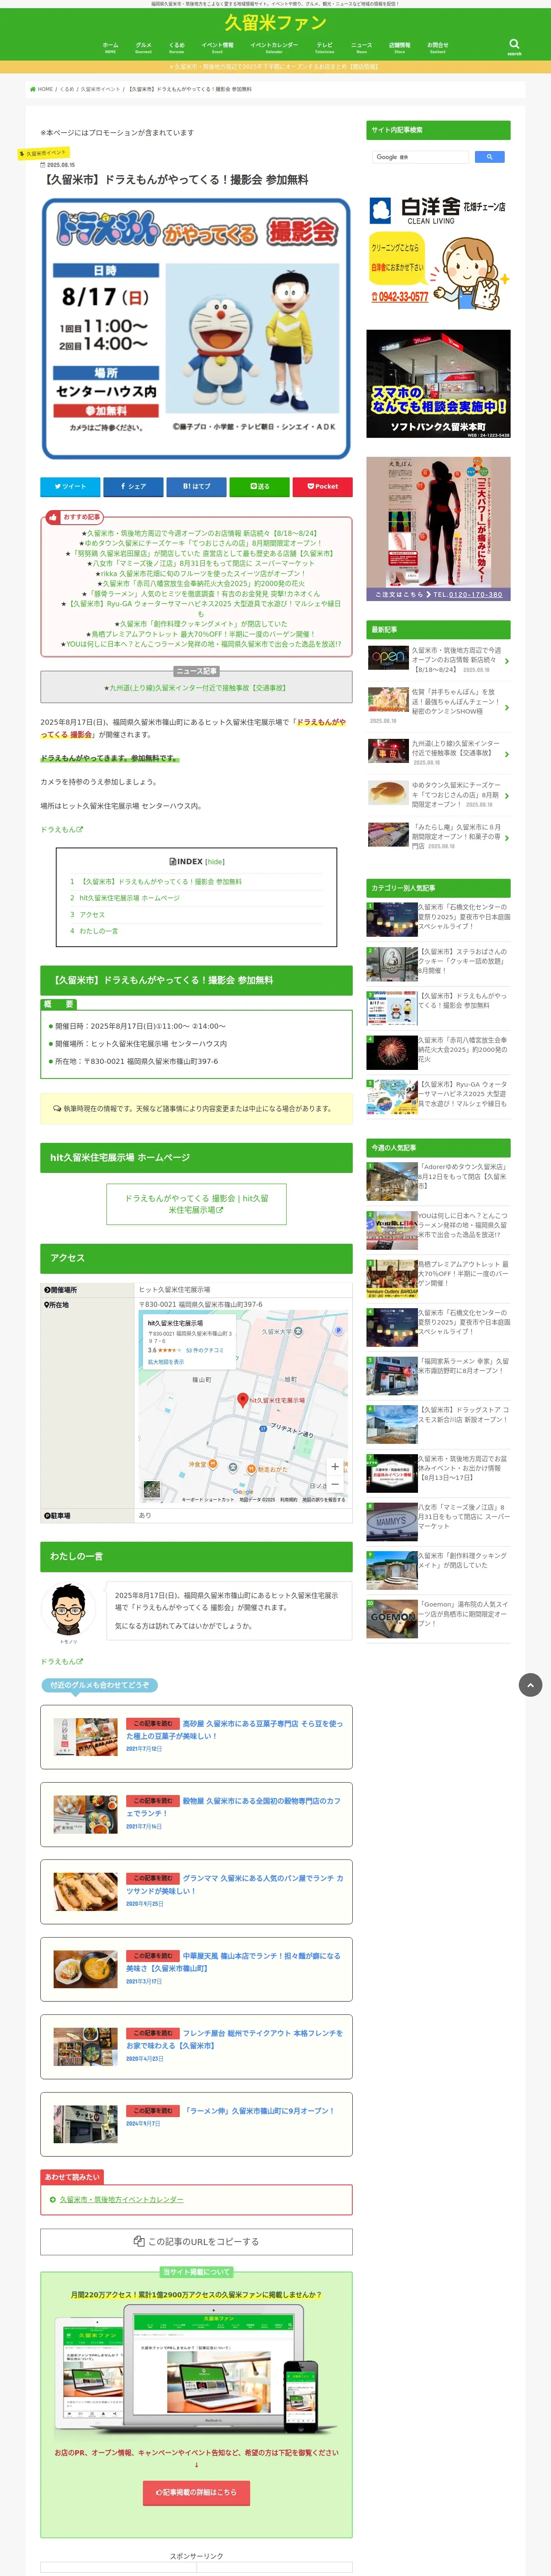Image resolution: width=551 pixels, height=2576 pixels.
Task: Open the ニュース menu item
Action: [x=361, y=47]
